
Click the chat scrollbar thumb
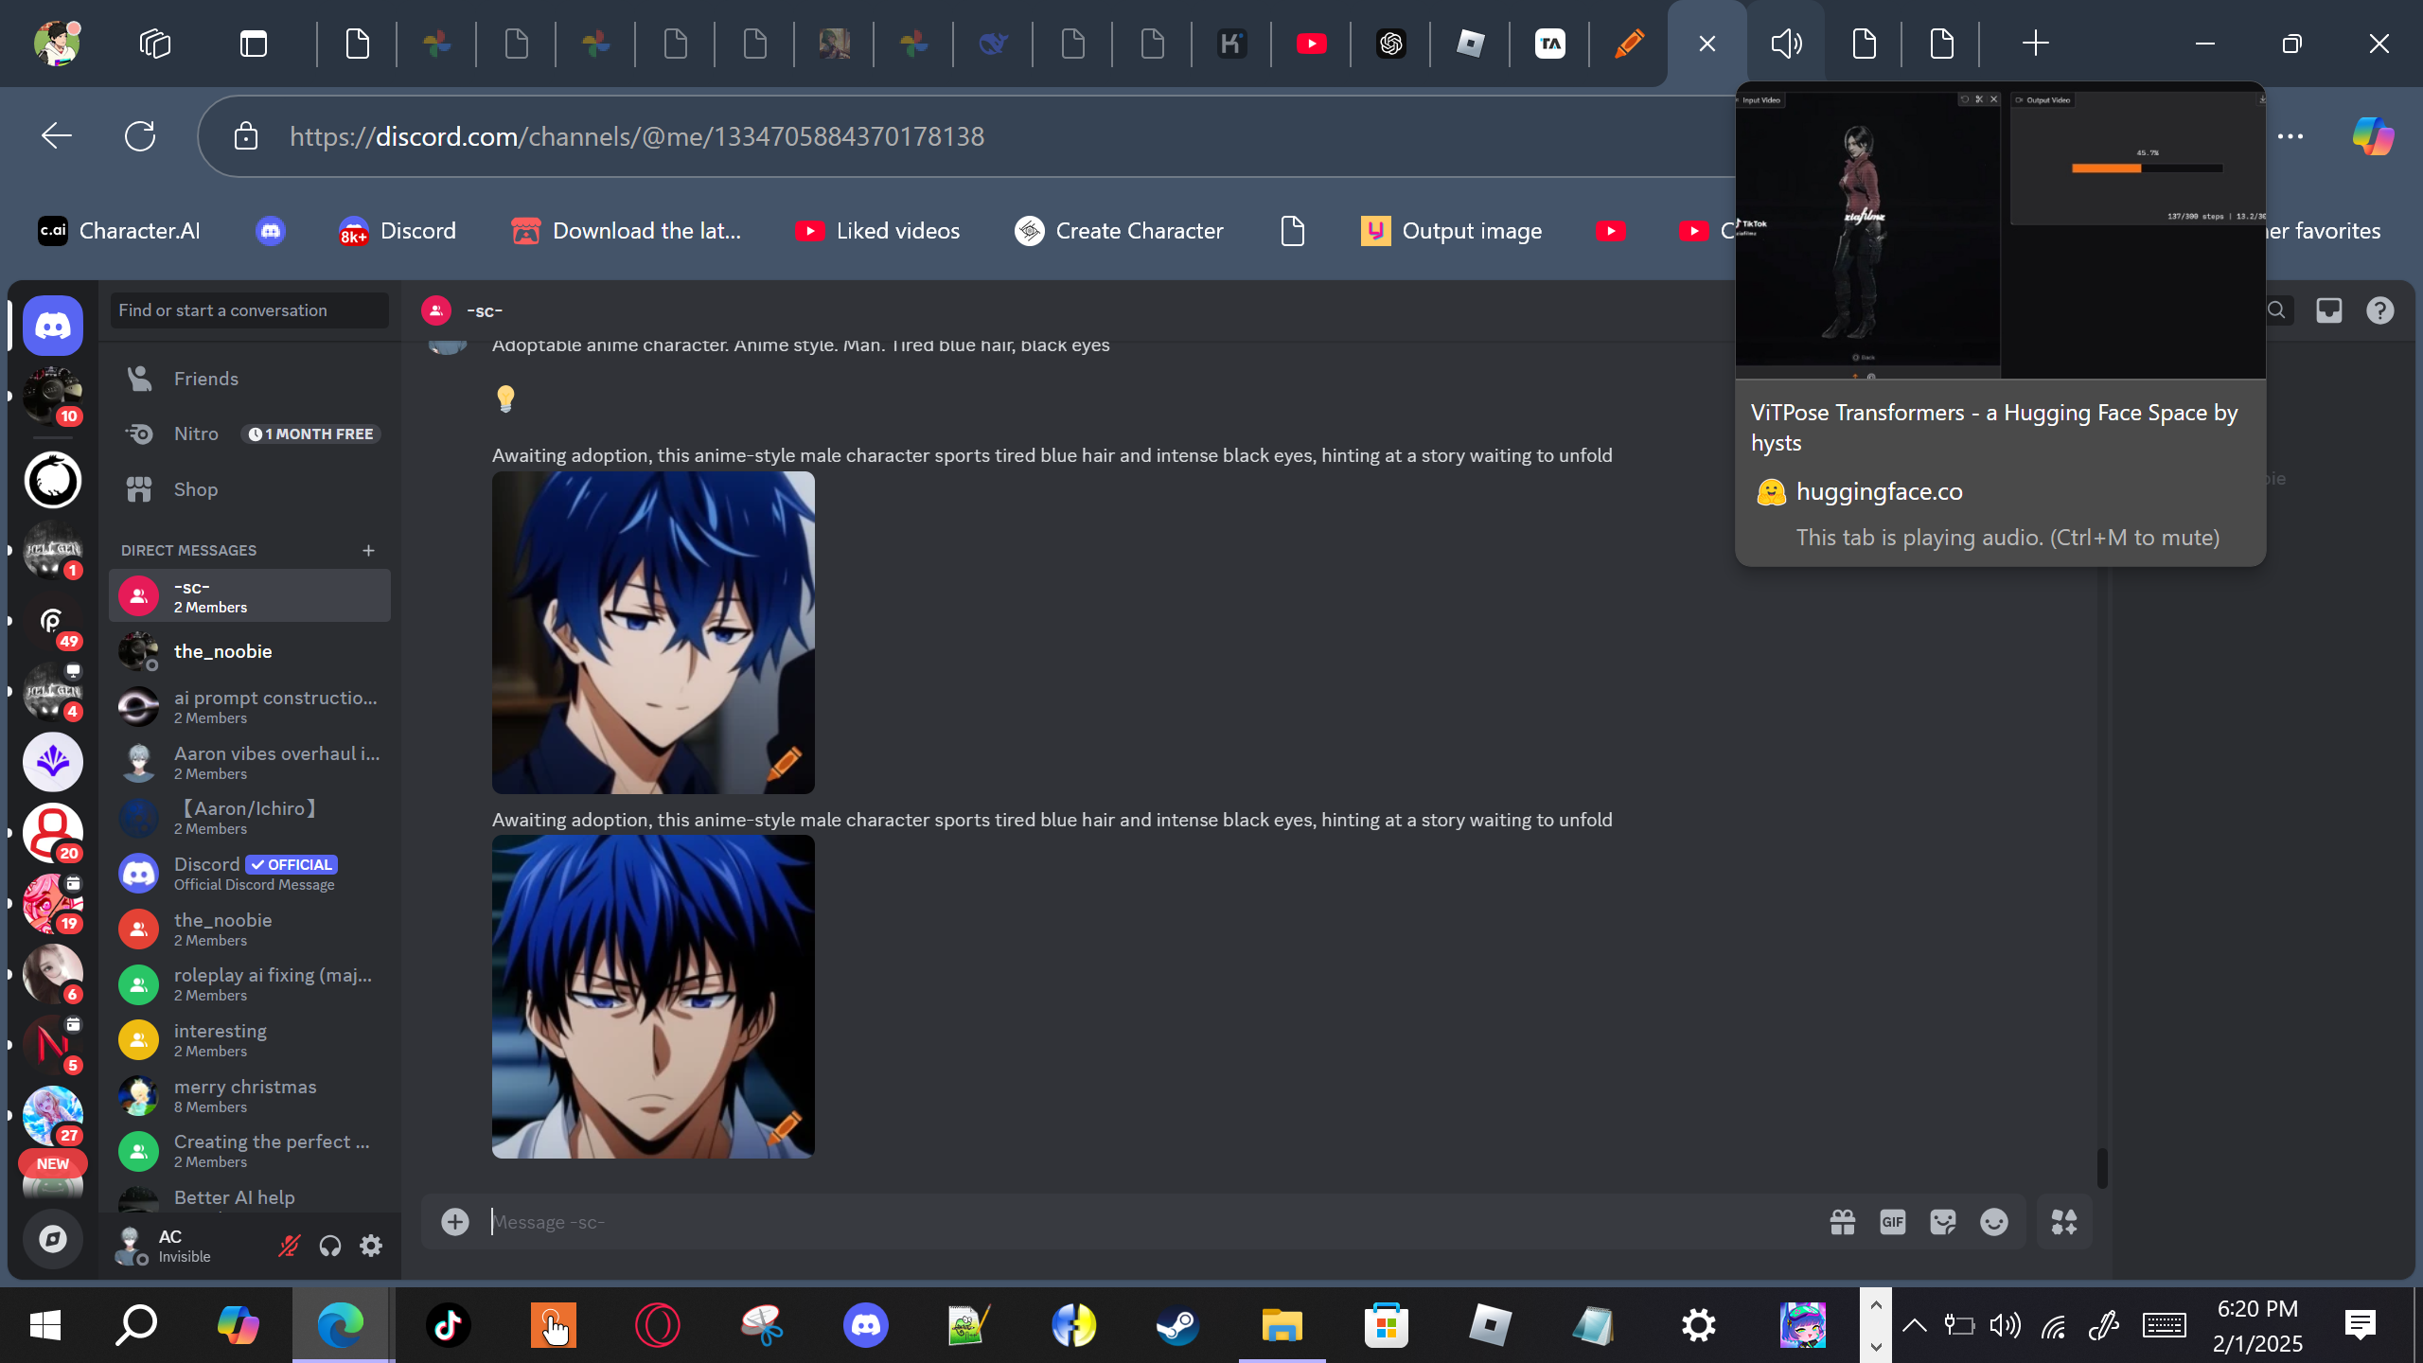coord(2102,1167)
